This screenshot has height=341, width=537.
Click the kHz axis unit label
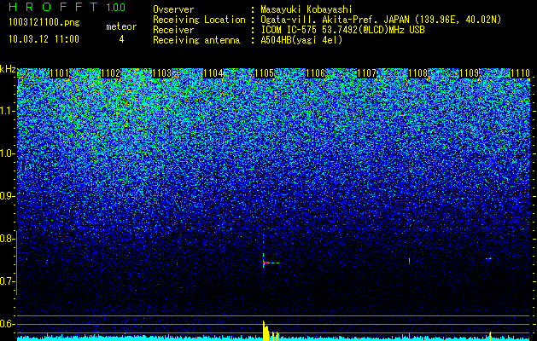(8, 69)
